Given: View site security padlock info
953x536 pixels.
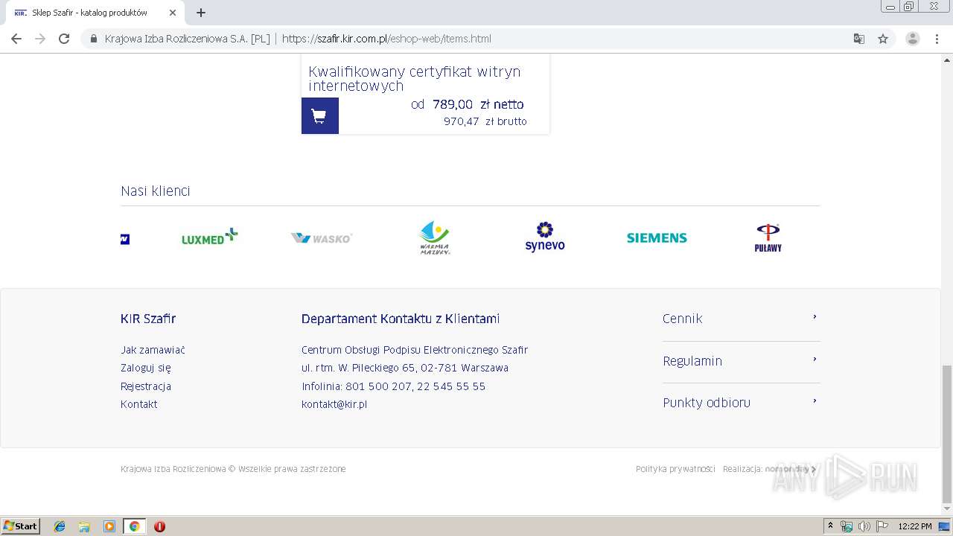Looking at the screenshot, I should point(94,39).
